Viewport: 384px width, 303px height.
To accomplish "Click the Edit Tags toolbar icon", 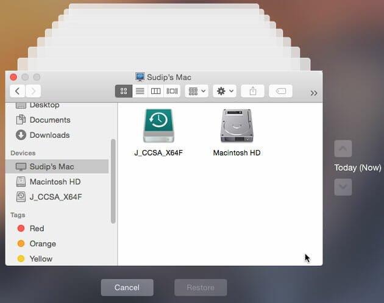I will tap(280, 91).
